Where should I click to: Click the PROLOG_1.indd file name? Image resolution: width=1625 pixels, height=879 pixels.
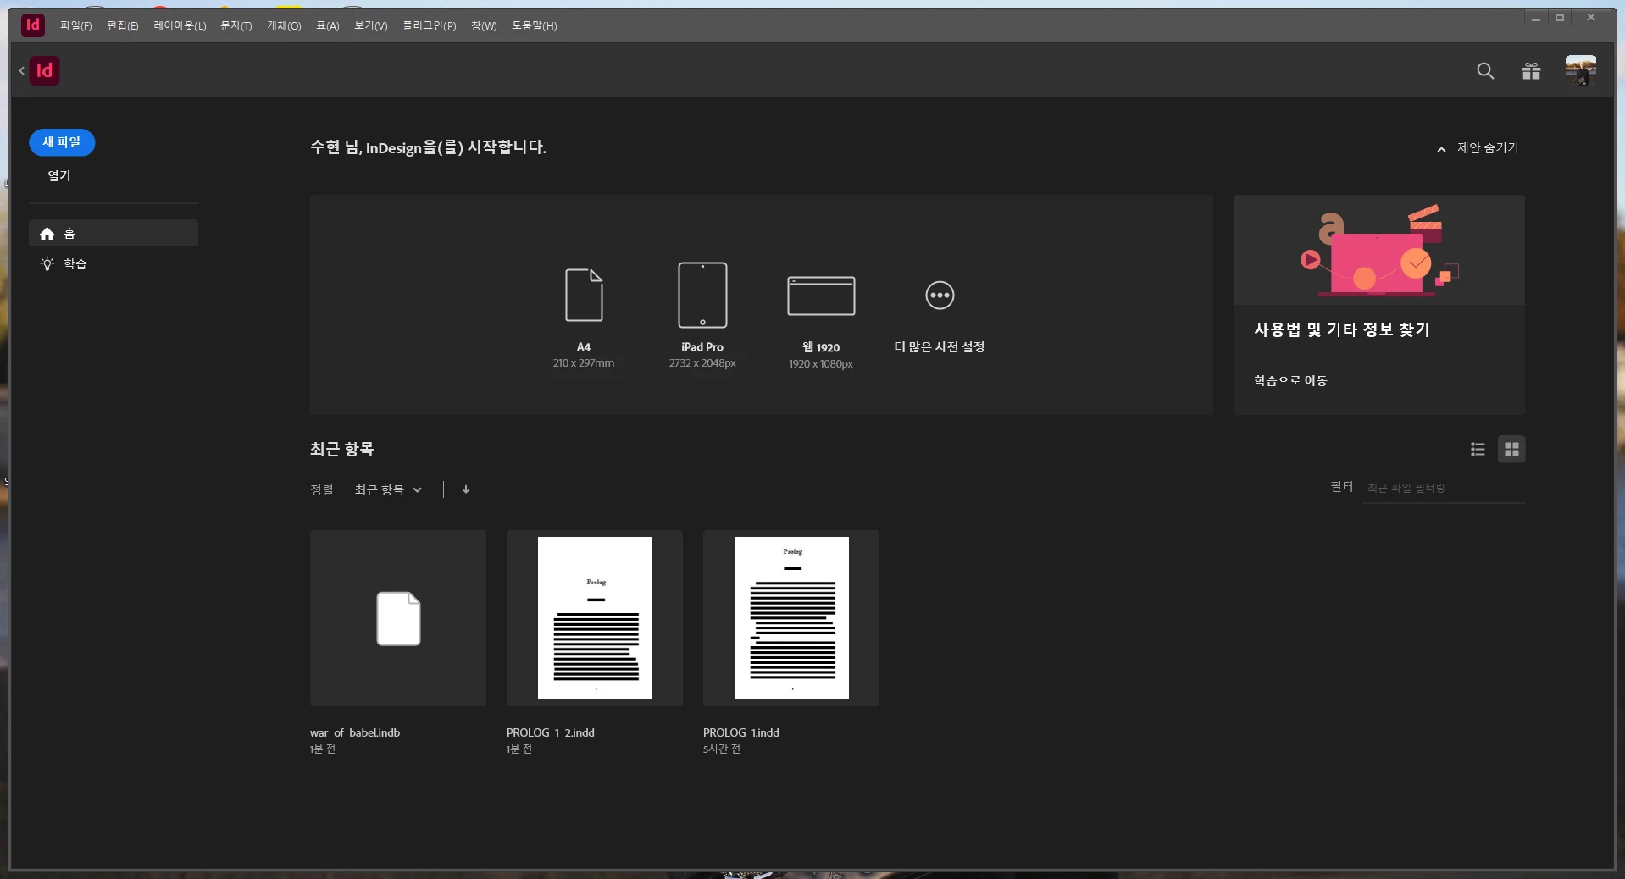pyautogui.click(x=741, y=733)
